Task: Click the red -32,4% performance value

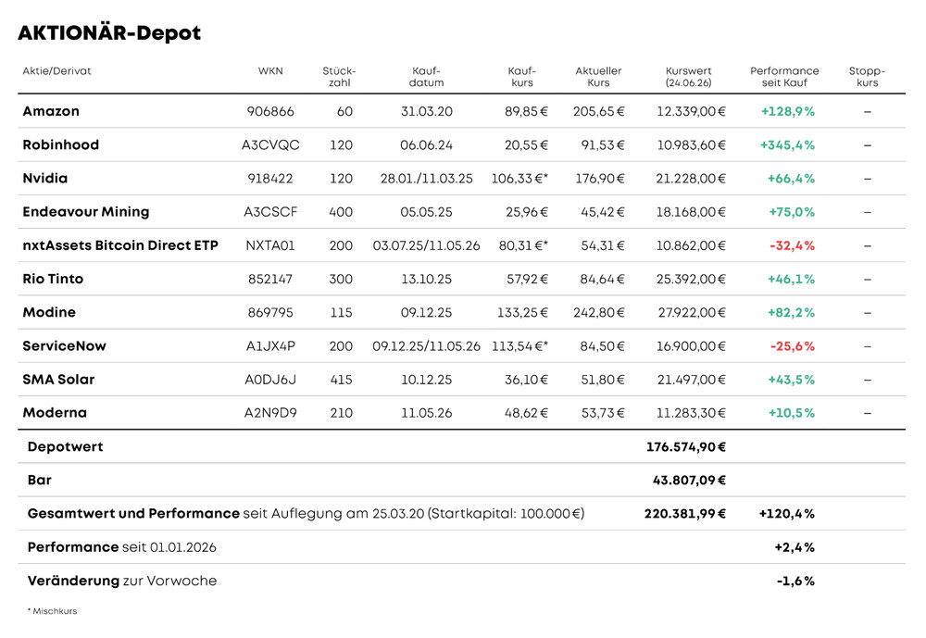Action: coord(792,245)
